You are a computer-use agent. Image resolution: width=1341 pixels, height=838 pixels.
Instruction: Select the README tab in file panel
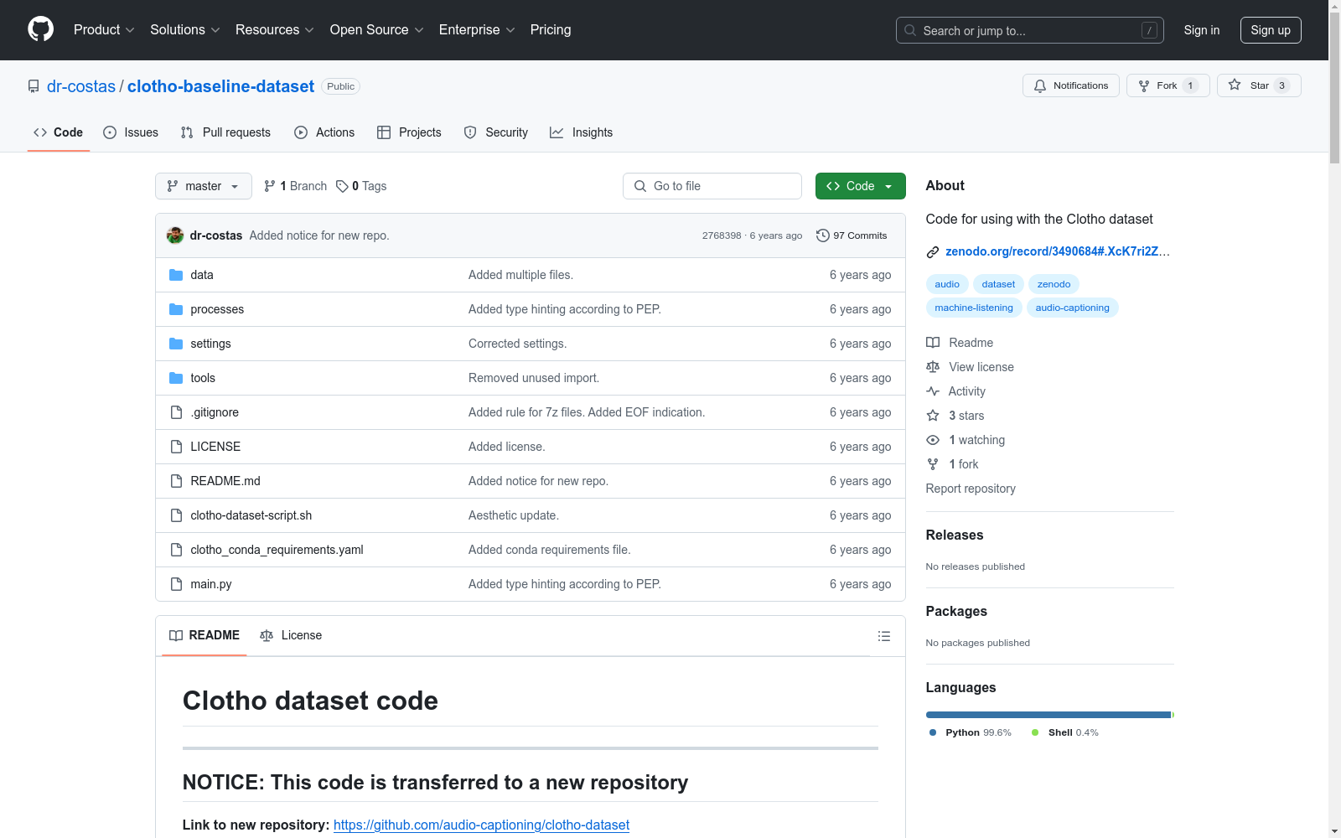205,635
